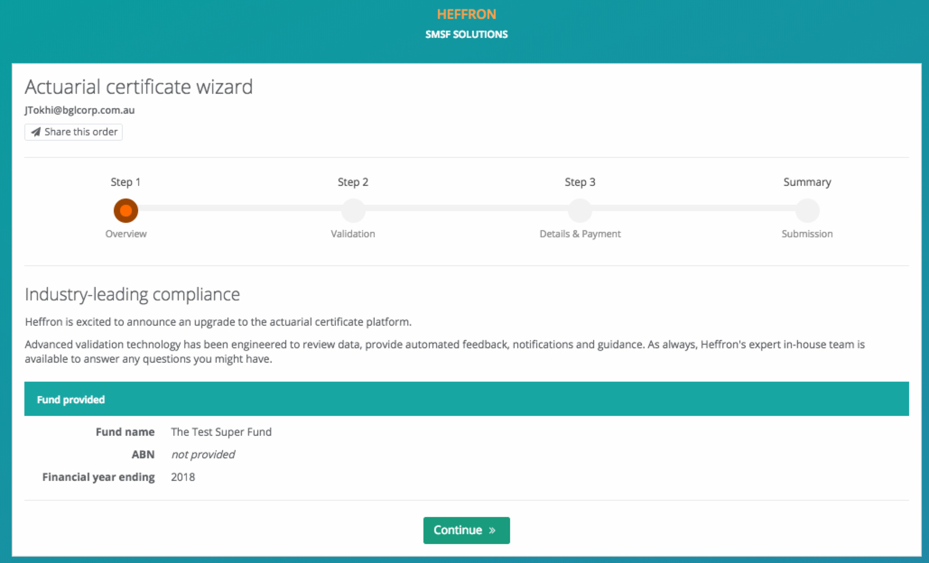Click the JTokhi@bglcorp.com.au email text
The height and width of the screenshot is (563, 929).
click(x=80, y=110)
